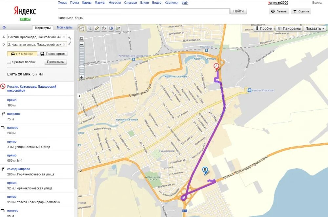Switch to the Мои карты tab

(x=65, y=27)
